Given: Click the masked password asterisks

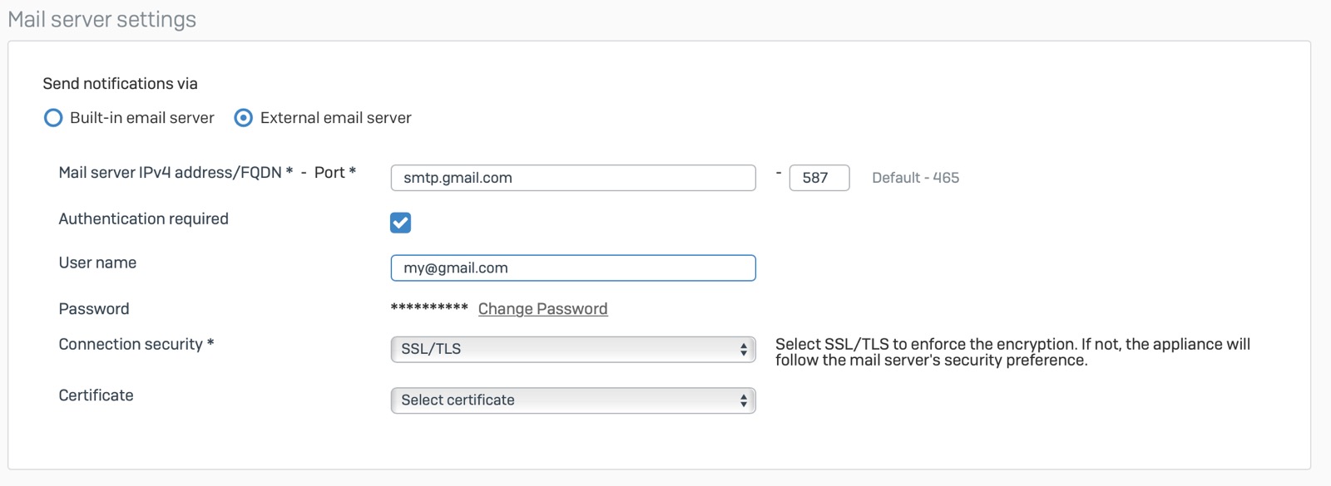Looking at the screenshot, I should 429,308.
